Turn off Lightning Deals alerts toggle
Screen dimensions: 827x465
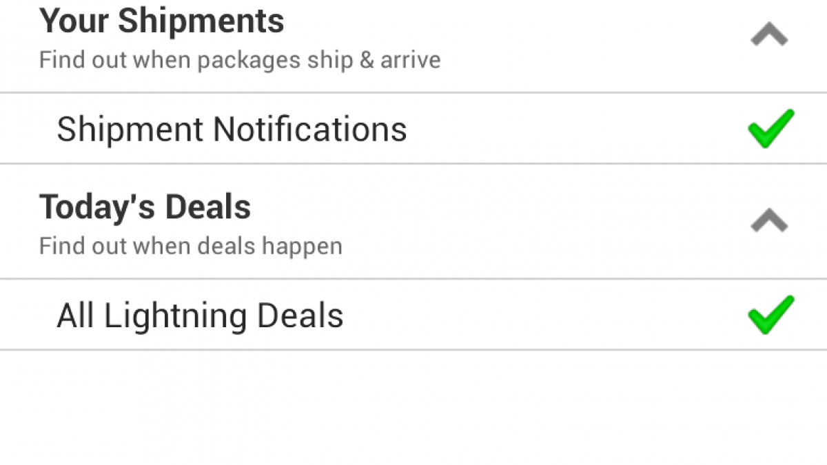[x=770, y=316]
